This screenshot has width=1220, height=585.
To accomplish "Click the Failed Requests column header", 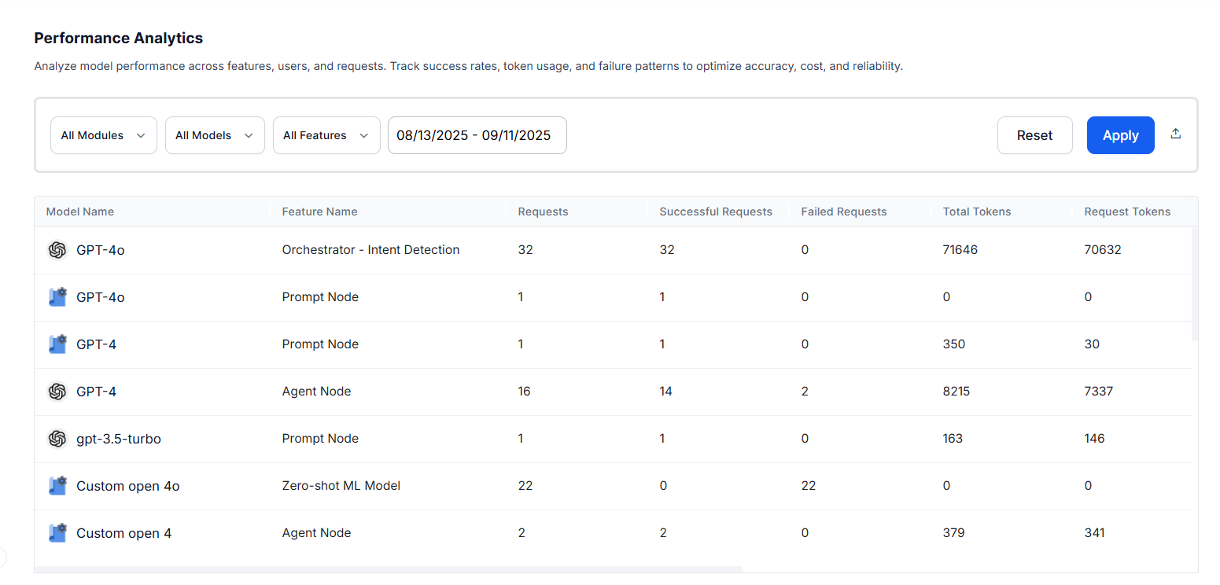I will click(x=844, y=212).
